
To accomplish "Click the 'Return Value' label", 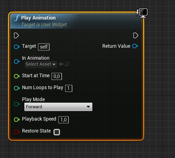I will 116,46.
